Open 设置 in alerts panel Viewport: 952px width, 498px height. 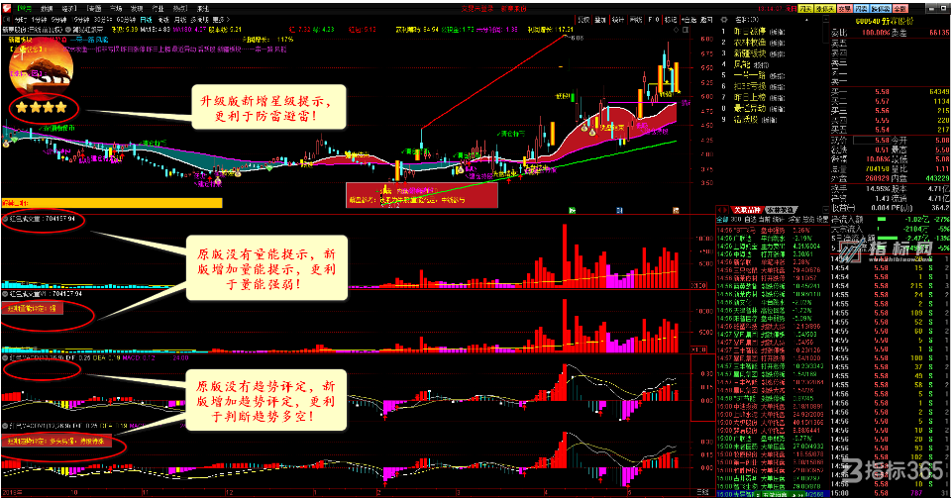coord(822,219)
